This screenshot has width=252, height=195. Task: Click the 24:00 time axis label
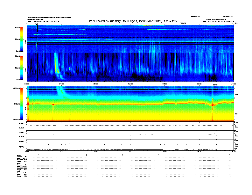point(233,84)
